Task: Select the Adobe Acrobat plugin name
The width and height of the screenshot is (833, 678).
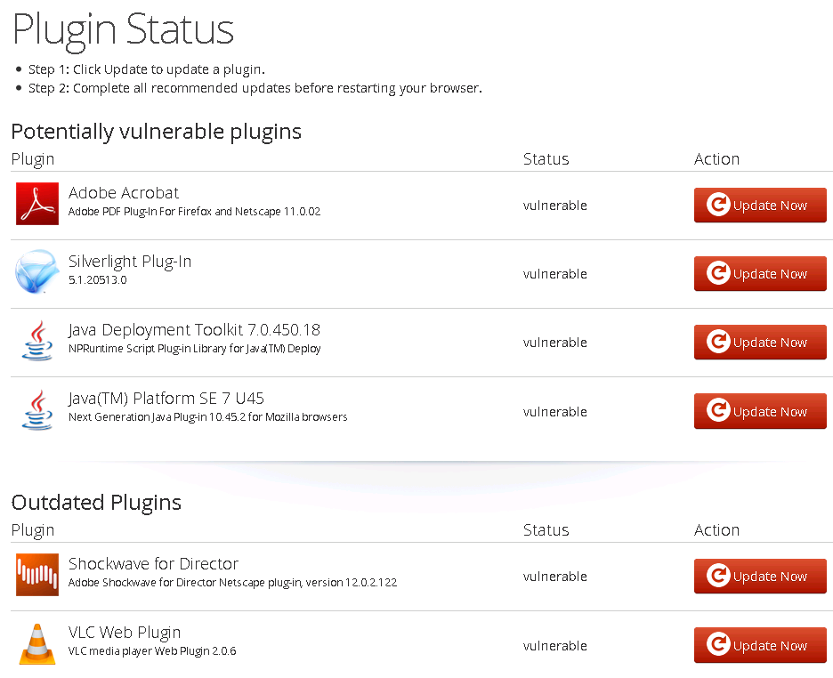Action: [124, 193]
